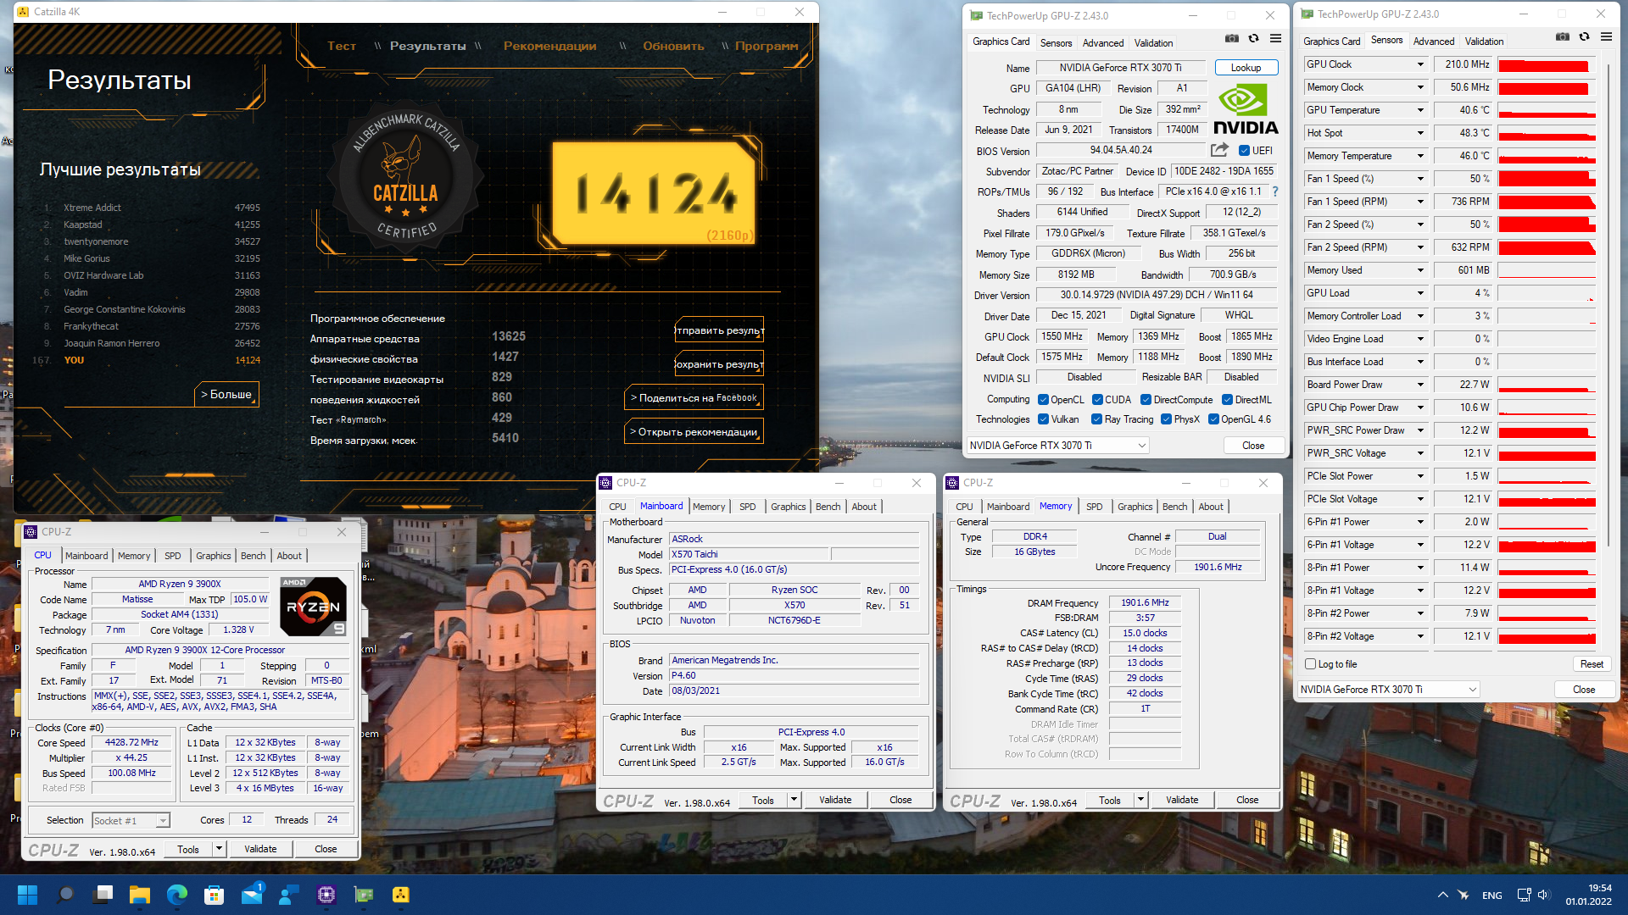Click GPU Sensors vertical scrollbar

tap(1608, 305)
